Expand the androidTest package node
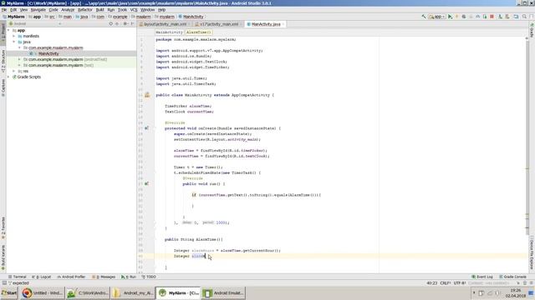Image resolution: width=535 pixels, height=300 pixels. coord(19,59)
